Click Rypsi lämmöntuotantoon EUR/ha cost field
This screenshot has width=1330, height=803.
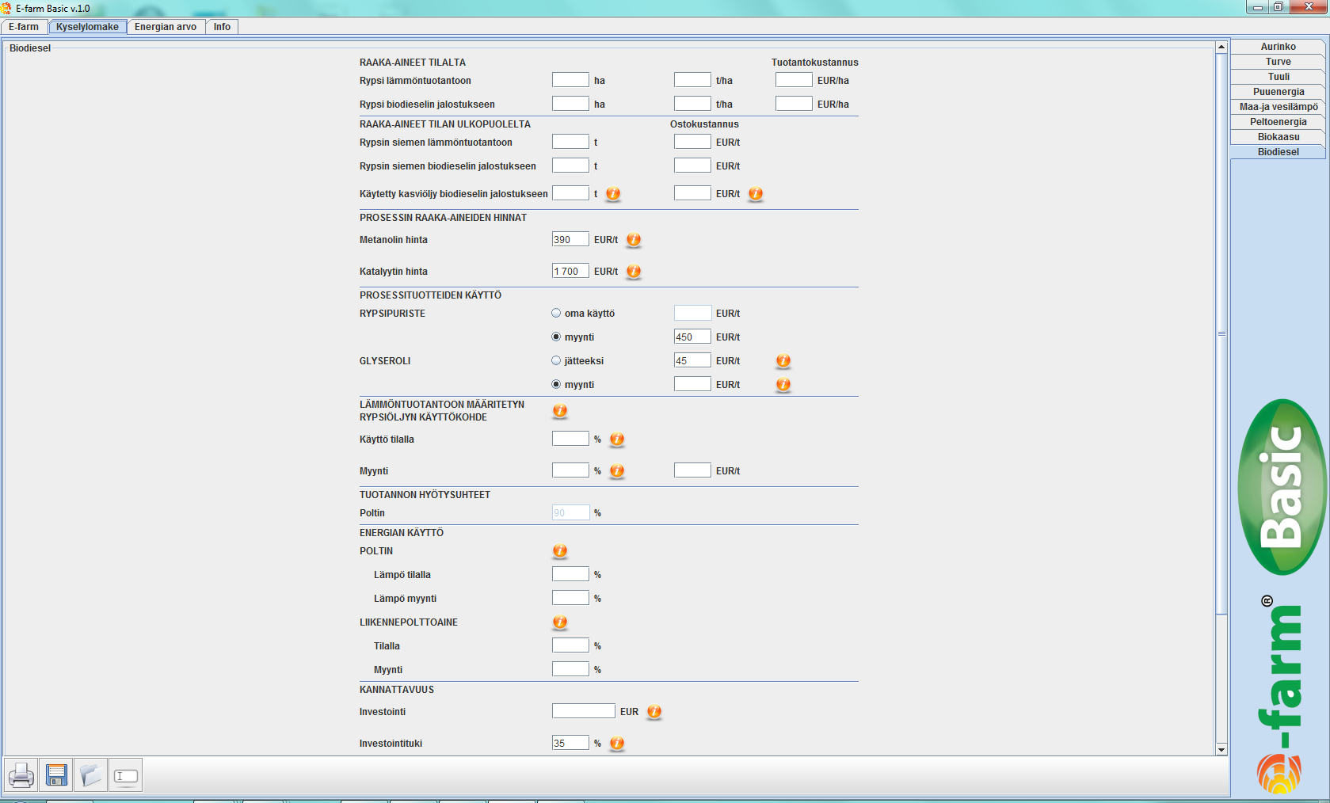pyautogui.click(x=794, y=80)
